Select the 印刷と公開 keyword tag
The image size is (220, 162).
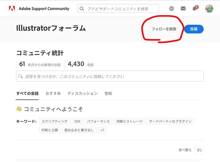50,130
